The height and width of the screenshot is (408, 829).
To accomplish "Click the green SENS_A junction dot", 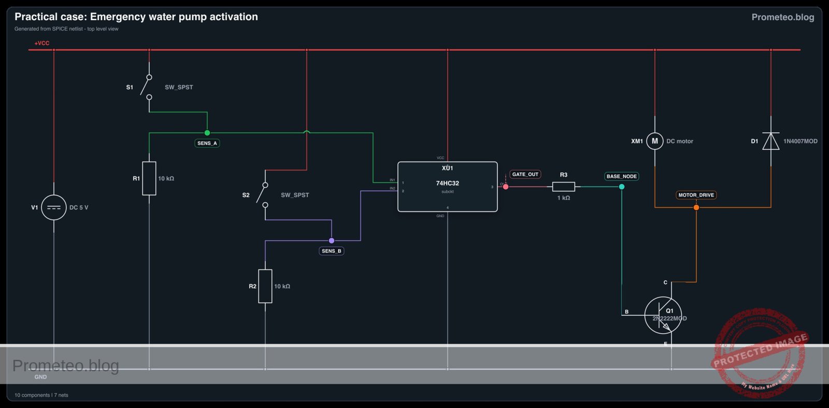I will click(x=207, y=133).
